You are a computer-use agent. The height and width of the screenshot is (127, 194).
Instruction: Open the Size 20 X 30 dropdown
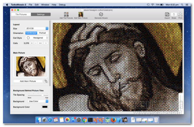(x=37, y=28)
